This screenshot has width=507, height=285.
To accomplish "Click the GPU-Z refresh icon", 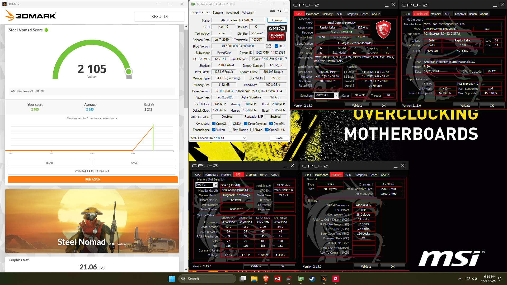I will coord(279,11).
